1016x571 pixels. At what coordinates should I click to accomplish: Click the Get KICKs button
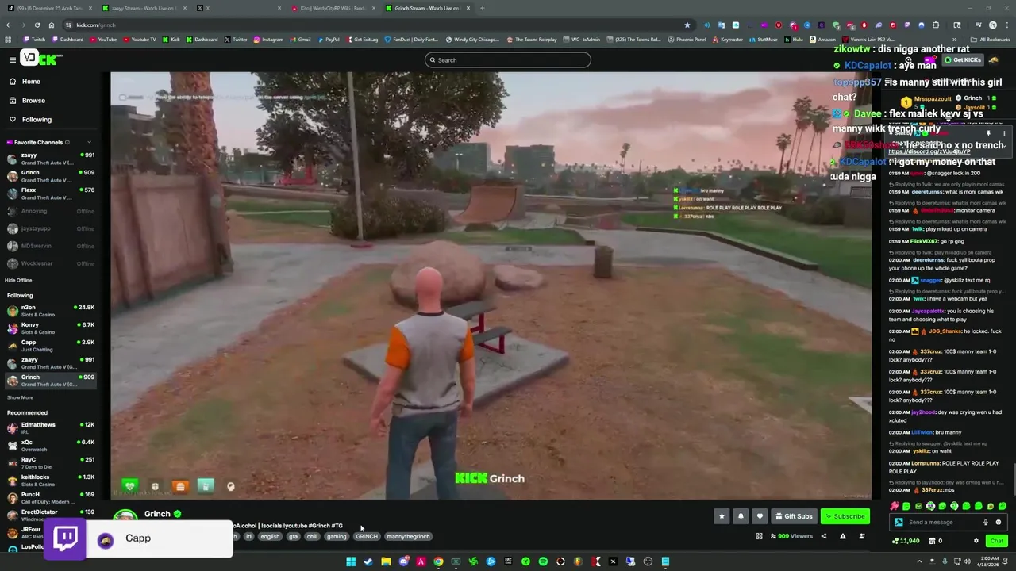(x=963, y=60)
